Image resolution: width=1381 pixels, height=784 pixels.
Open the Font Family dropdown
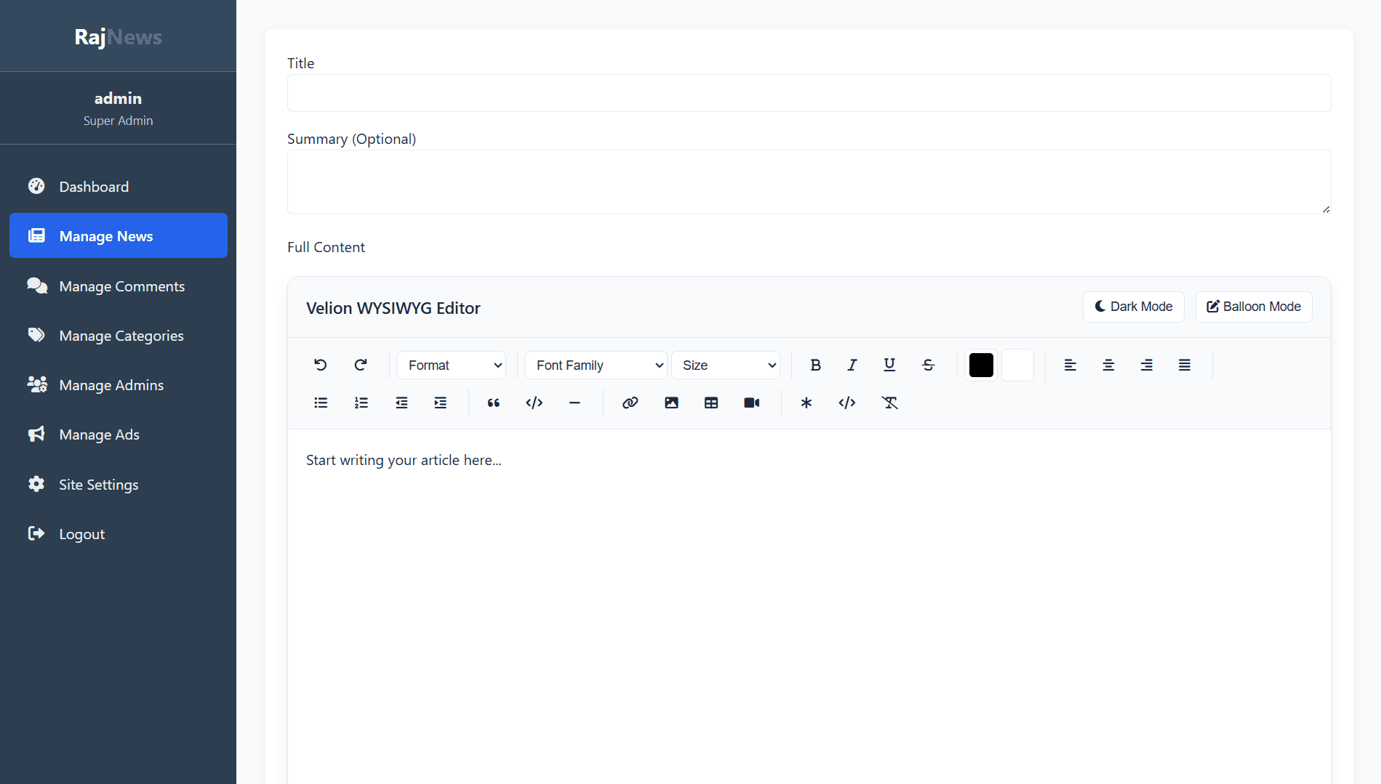[596, 365]
